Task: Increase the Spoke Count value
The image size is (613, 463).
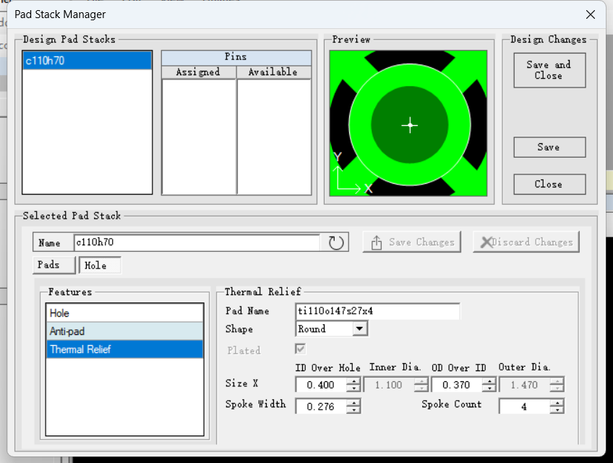Action: point(557,403)
